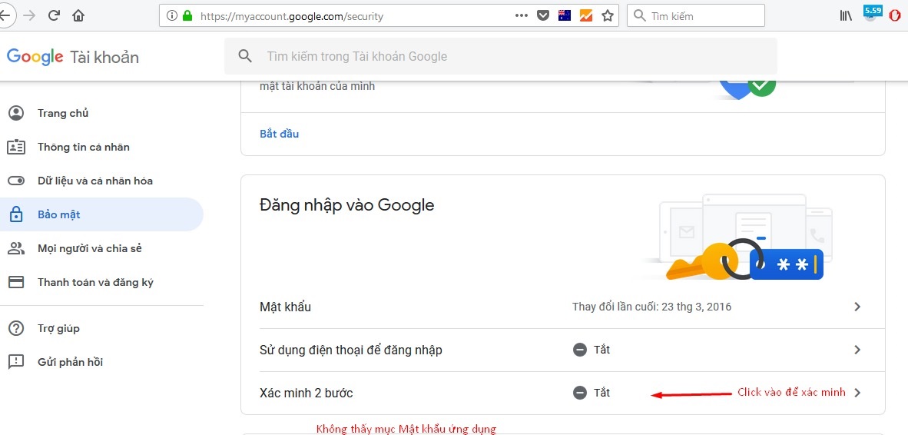Screen dimensions: 908x435
Task: Expand Sử dụng điện thoại để đăng nhập chevron
Action: 857,350
